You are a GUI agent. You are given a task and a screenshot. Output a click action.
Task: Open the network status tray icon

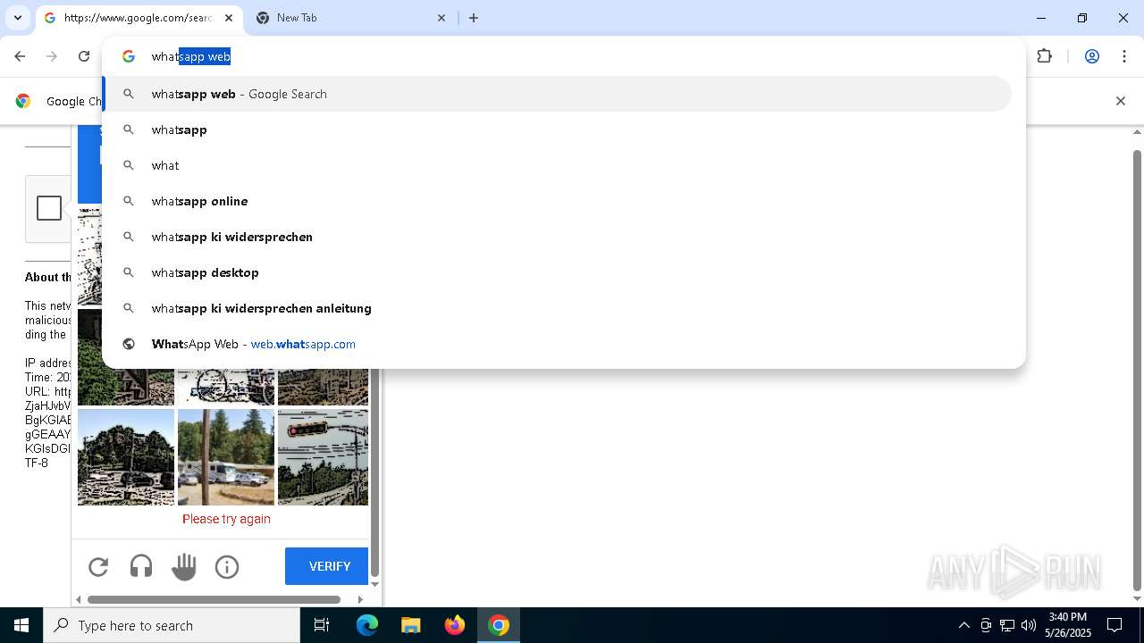pos(1007,625)
